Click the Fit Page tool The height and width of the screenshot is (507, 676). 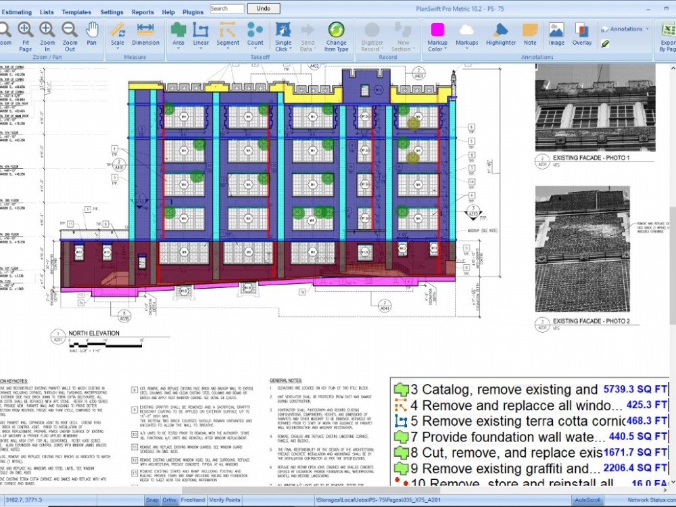26,37
